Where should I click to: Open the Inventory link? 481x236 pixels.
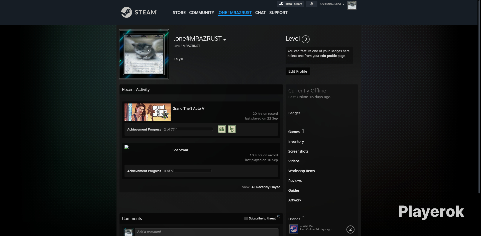pyautogui.click(x=296, y=142)
